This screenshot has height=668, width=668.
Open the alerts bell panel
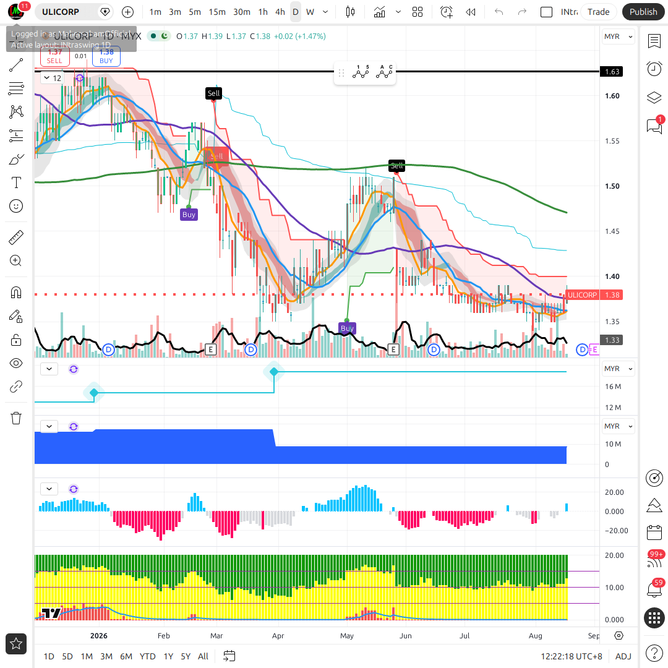[x=654, y=589]
